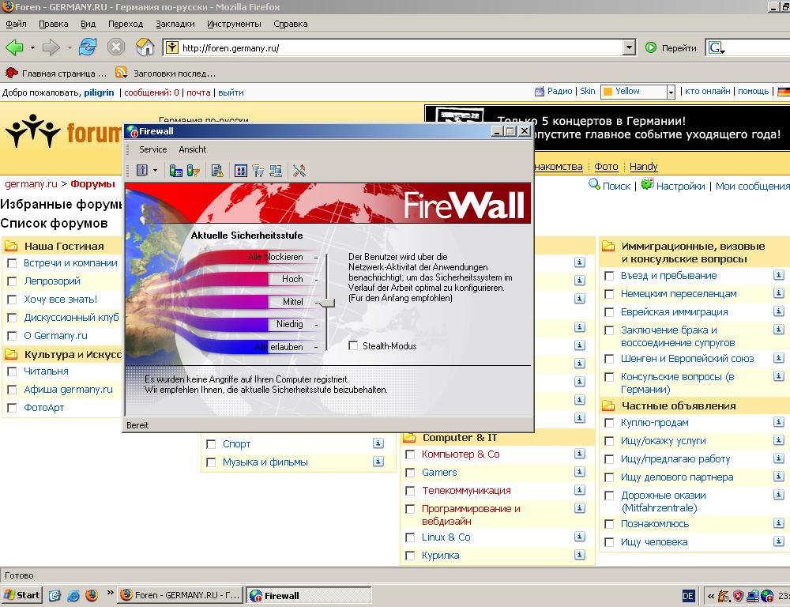Expand hidden system tray icons chevron

pyautogui.click(x=711, y=596)
